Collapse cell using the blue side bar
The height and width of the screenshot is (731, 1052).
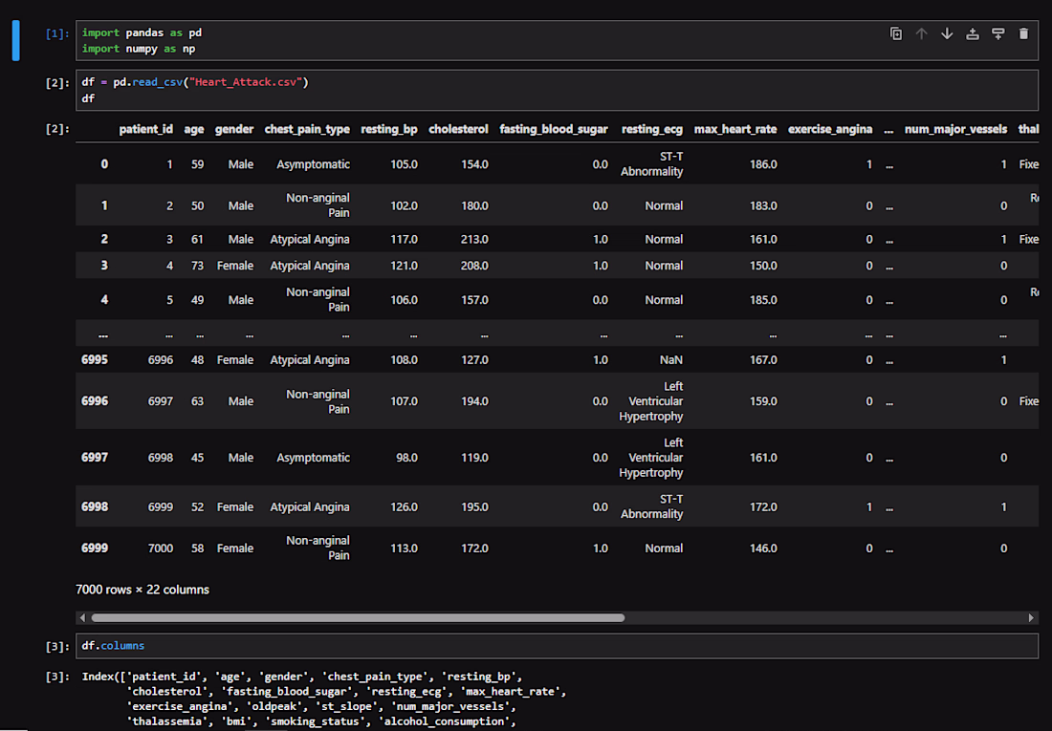click(15, 40)
